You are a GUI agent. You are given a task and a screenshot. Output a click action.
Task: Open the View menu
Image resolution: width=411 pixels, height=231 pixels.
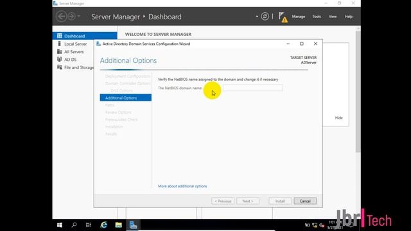(x=333, y=17)
